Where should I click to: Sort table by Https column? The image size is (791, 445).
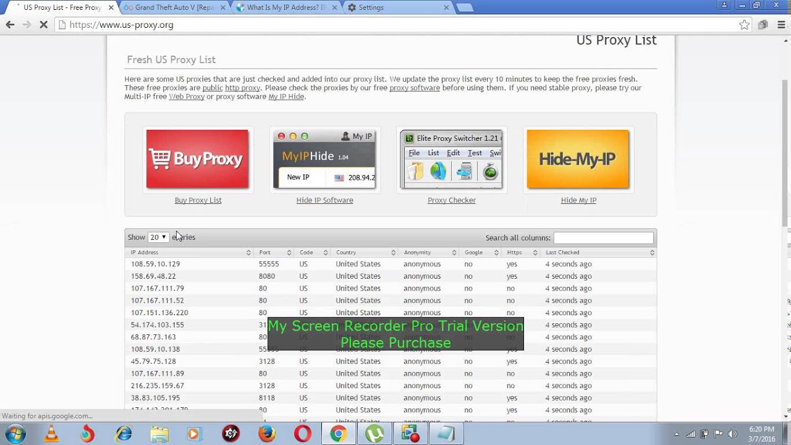[x=520, y=252]
